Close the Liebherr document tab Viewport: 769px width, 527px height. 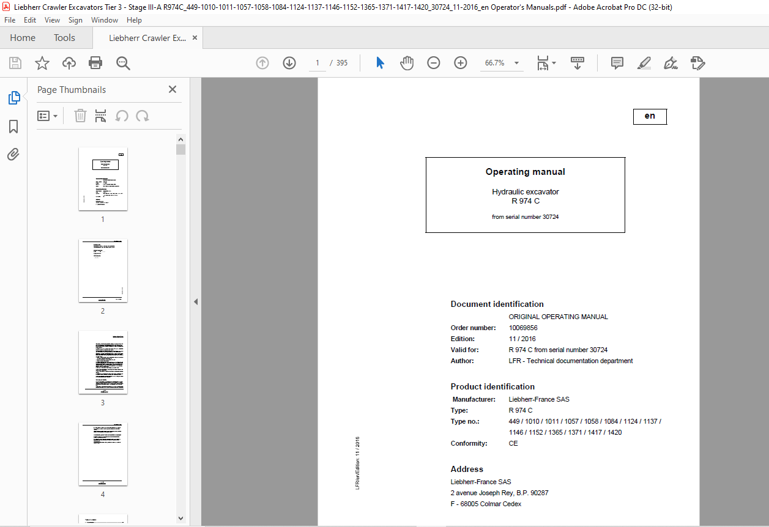[195, 38]
